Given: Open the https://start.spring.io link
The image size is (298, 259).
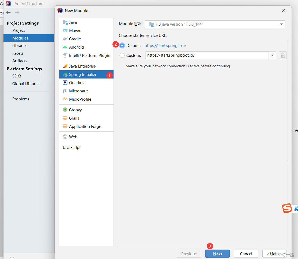Looking at the screenshot, I should pos(163,46).
